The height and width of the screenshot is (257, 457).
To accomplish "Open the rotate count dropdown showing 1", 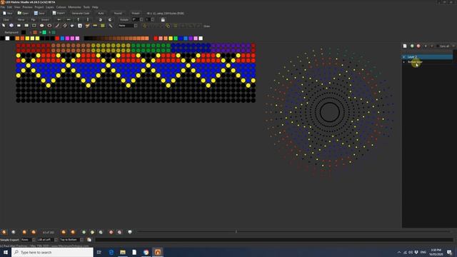I will pyautogui.click(x=152, y=19).
